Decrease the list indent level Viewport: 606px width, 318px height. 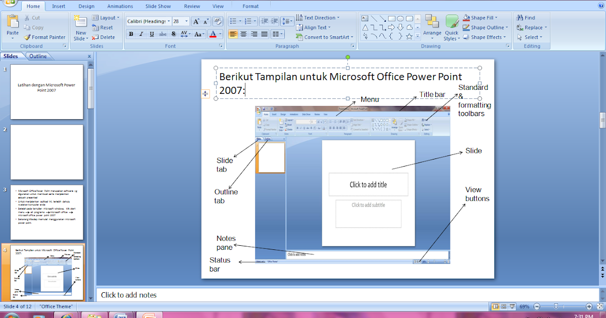point(265,21)
